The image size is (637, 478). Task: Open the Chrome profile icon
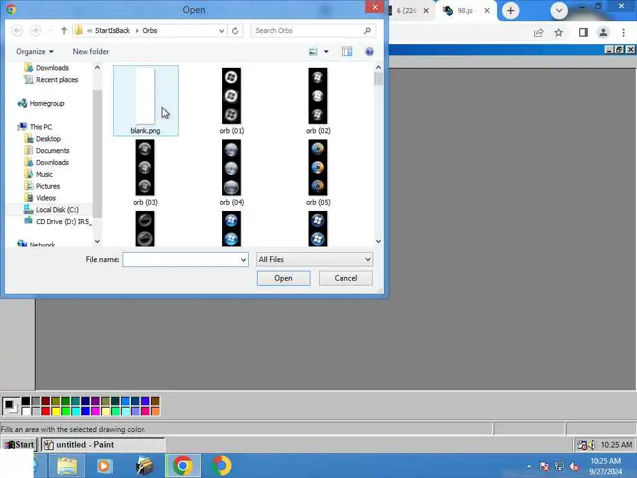coord(603,32)
